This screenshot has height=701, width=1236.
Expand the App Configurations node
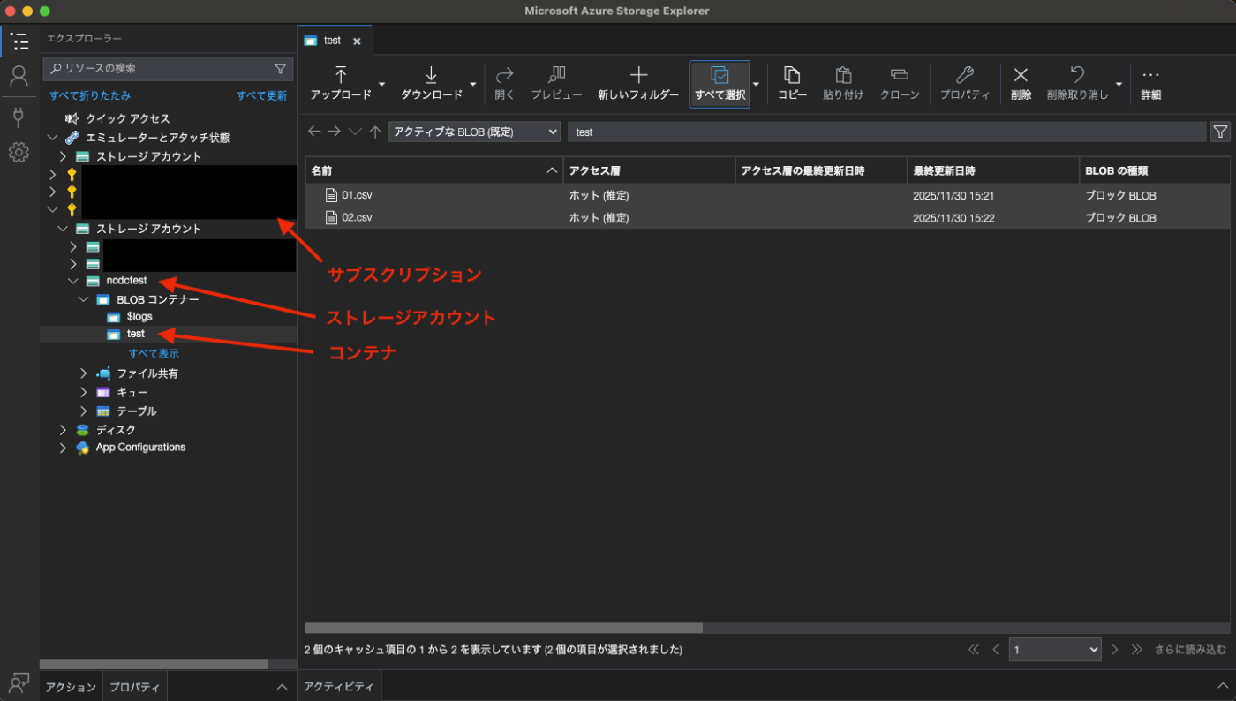tap(63, 448)
